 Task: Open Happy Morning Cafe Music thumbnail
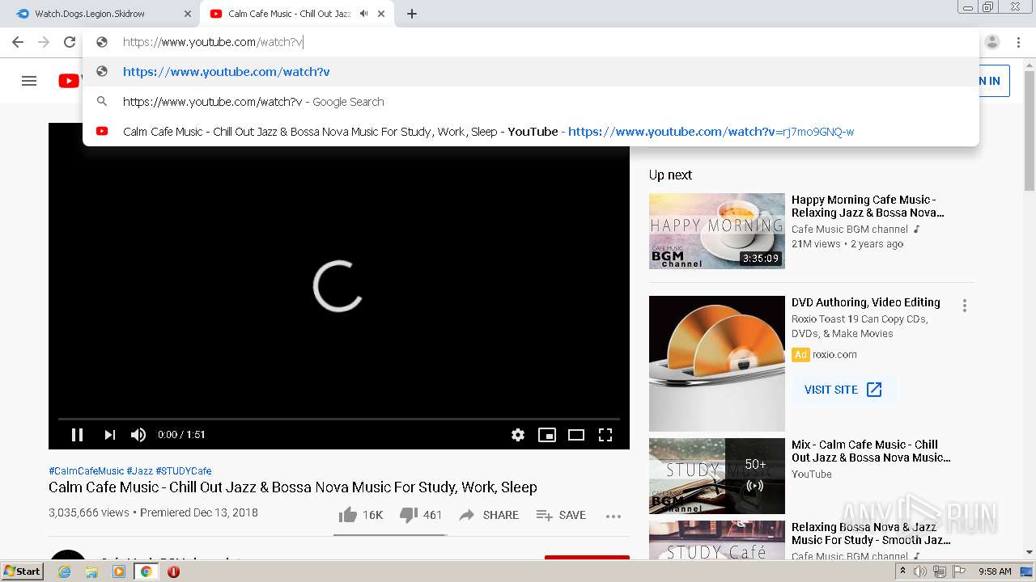pos(717,230)
